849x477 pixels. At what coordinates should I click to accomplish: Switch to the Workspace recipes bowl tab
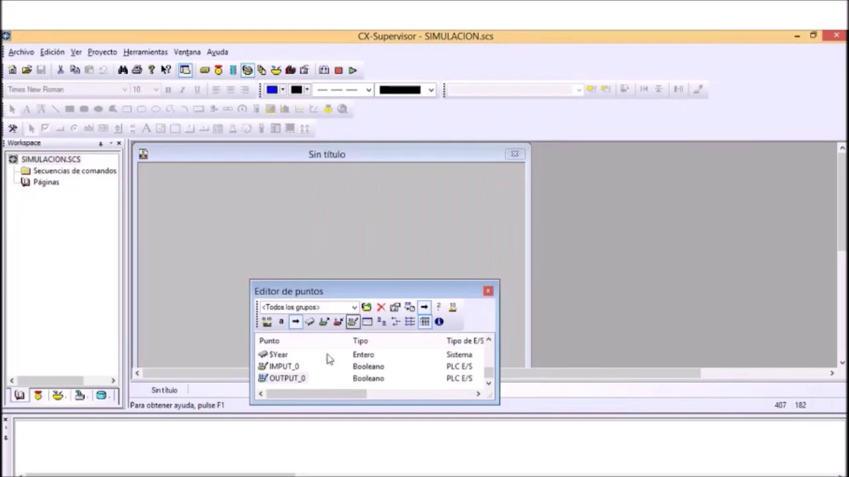coord(58,396)
